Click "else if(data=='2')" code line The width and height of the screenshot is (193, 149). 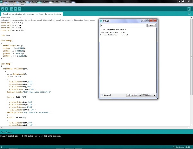(x=17, y=97)
